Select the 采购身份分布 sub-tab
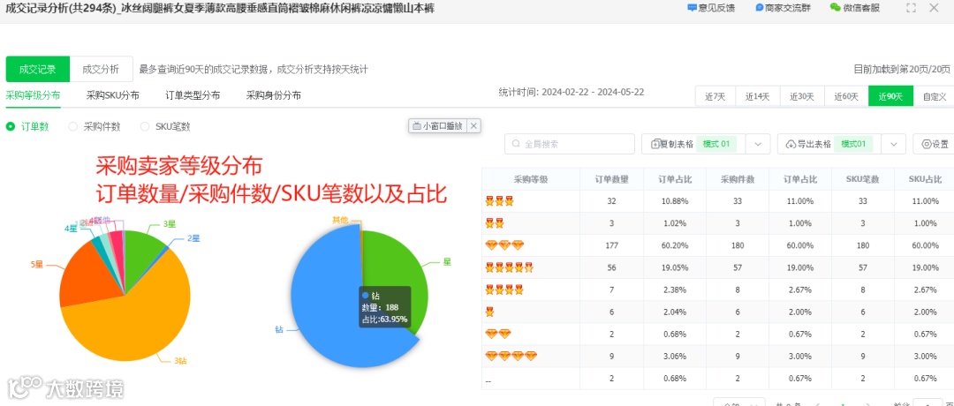954x406 pixels. 274,95
